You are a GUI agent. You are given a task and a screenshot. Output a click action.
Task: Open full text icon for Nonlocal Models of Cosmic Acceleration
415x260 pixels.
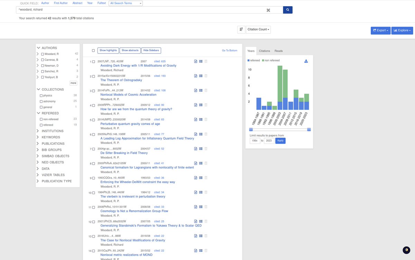pos(195,90)
